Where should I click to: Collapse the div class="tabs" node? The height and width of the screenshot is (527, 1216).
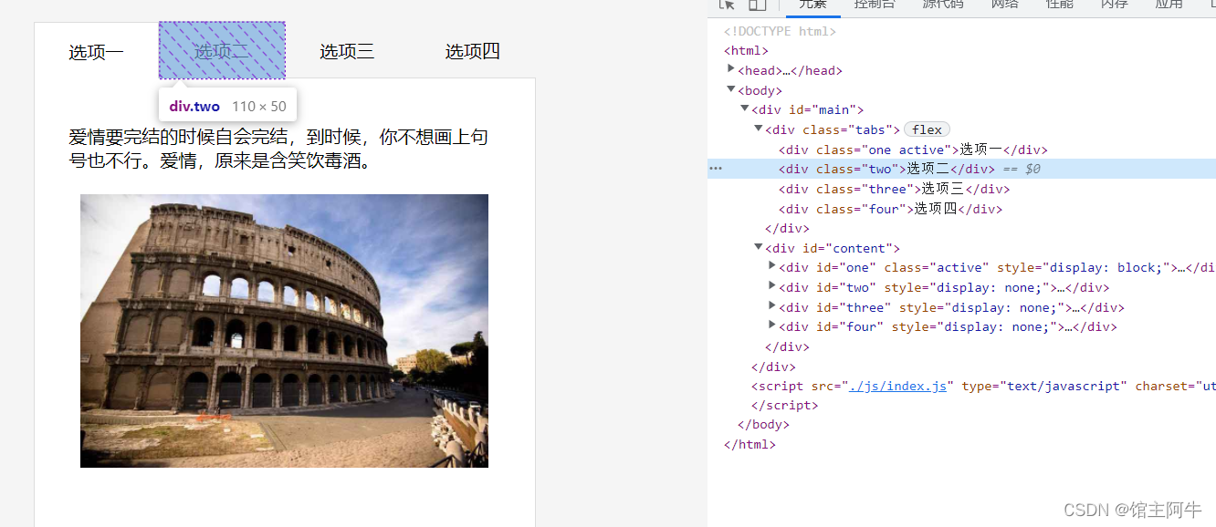759,129
